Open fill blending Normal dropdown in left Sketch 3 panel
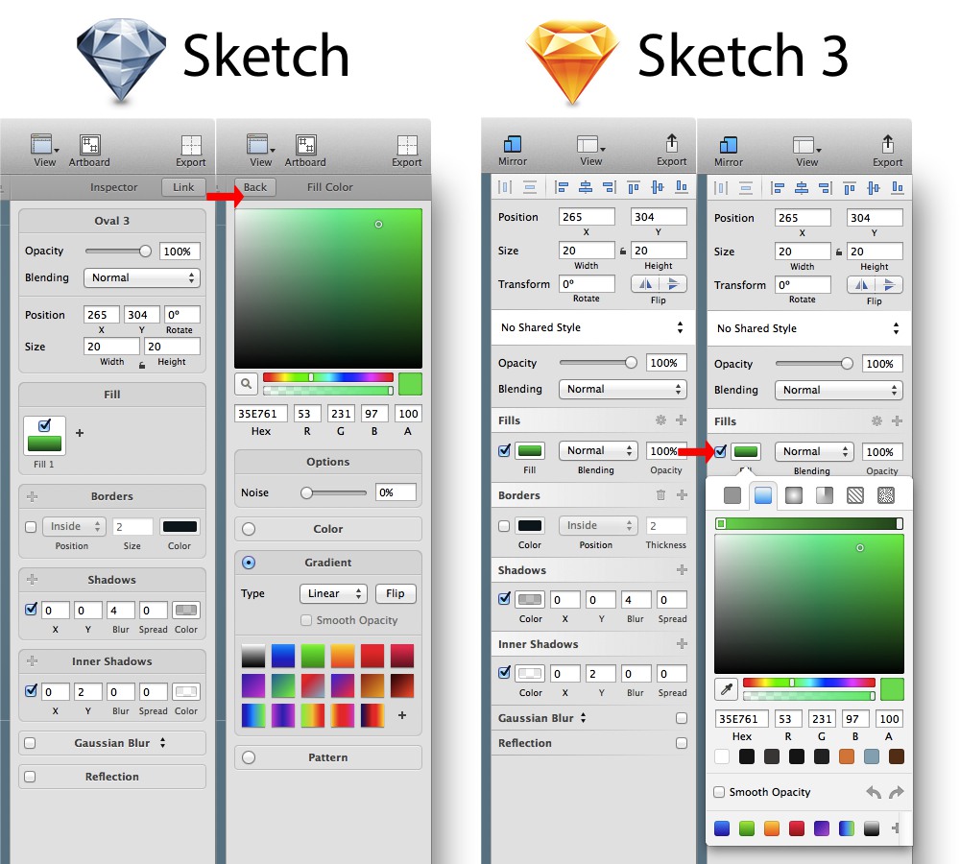 point(598,450)
